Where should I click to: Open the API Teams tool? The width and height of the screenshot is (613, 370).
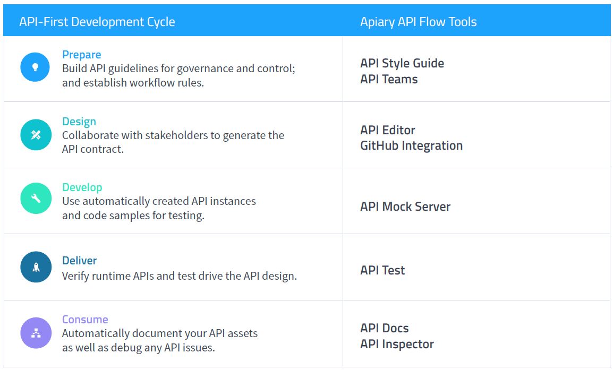point(389,79)
